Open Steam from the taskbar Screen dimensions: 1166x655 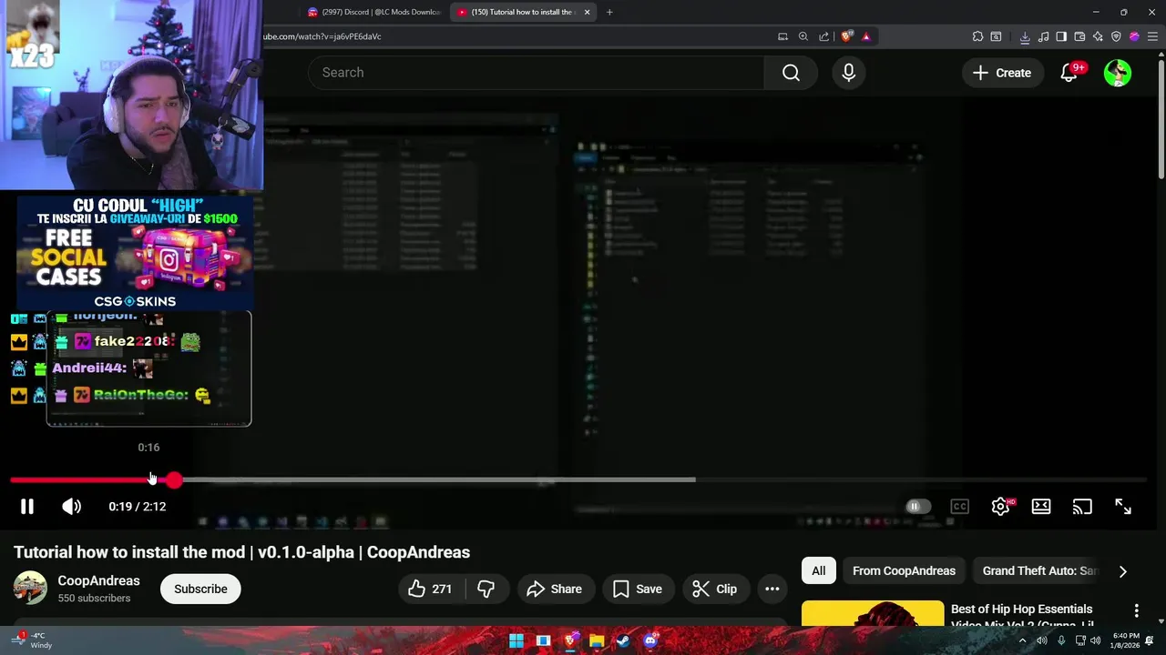[x=623, y=641]
